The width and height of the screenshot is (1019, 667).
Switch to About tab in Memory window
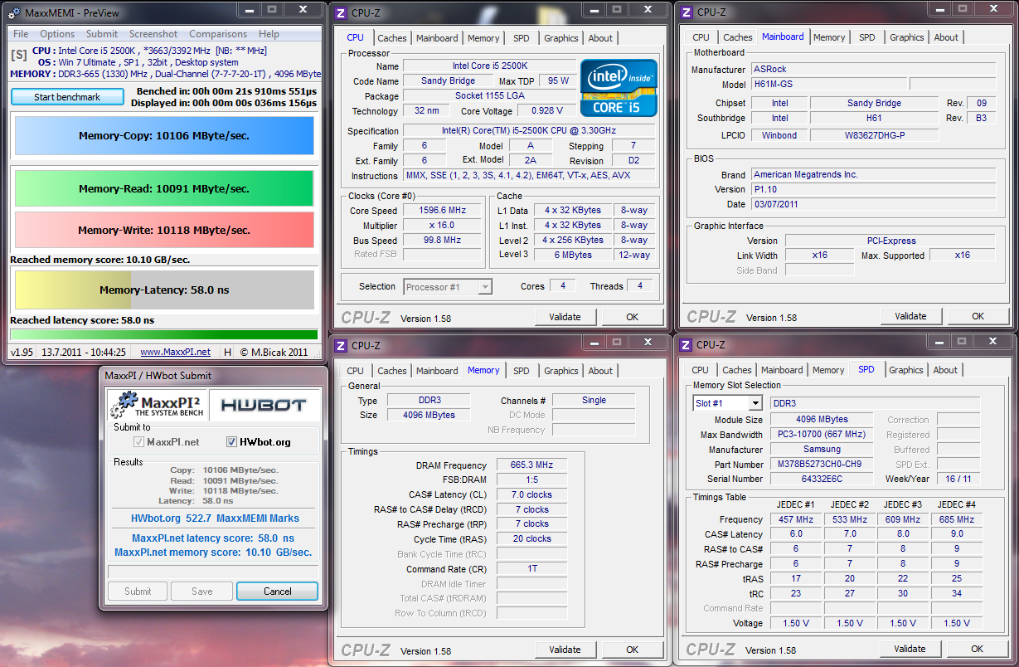click(600, 371)
